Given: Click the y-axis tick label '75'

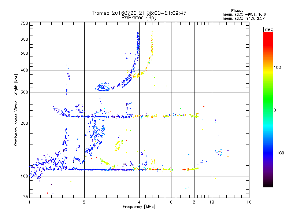Looking at the screenshot, I should (25, 197).
